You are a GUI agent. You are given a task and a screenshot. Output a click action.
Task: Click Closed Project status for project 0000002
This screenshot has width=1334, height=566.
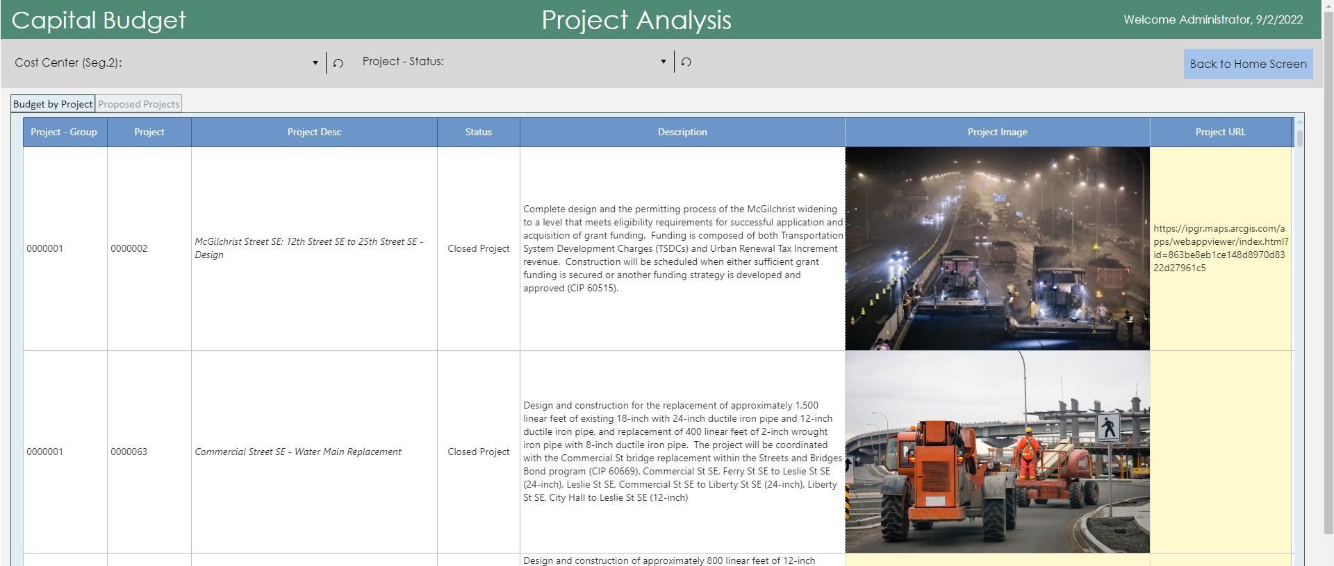pyautogui.click(x=479, y=248)
